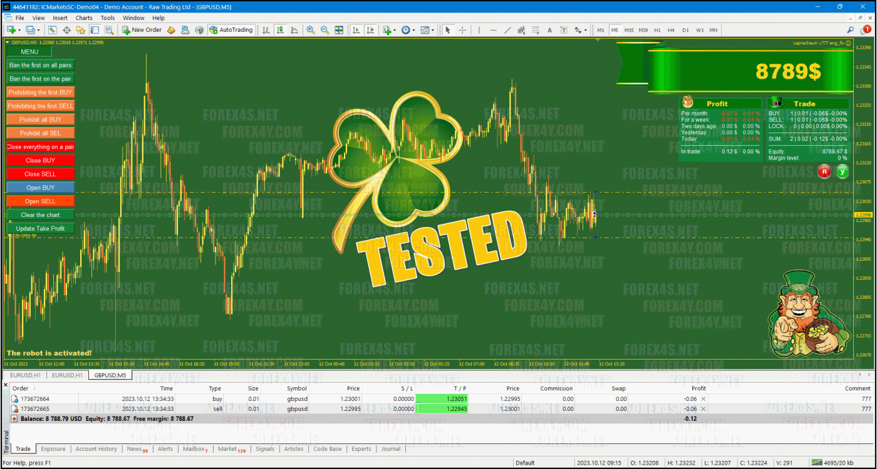Close order 173672665 using its X

703,409
